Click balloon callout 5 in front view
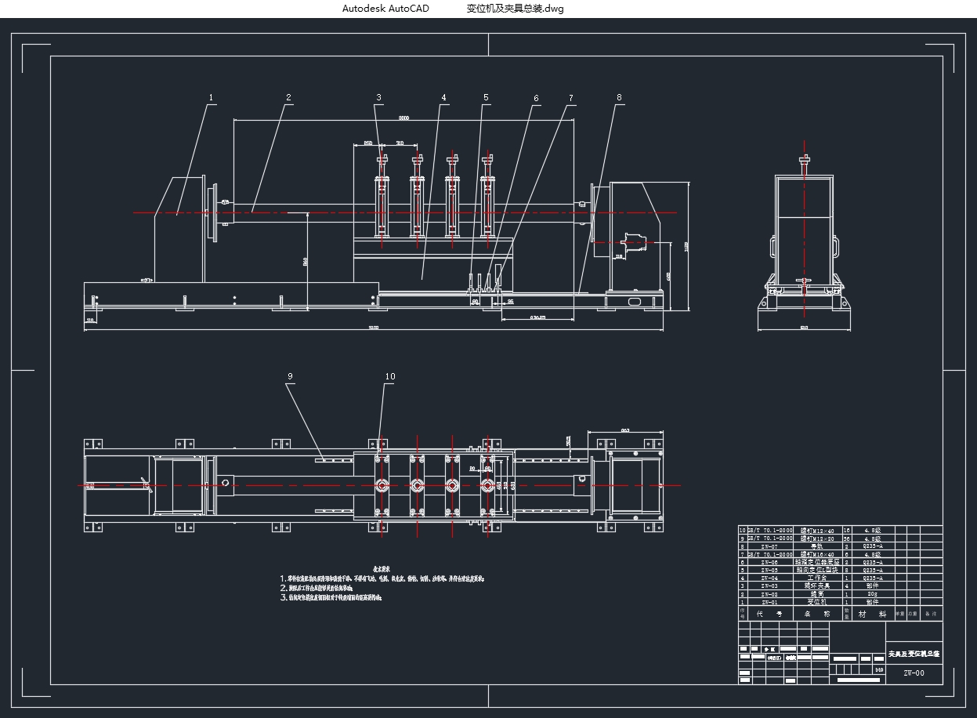The image size is (977, 718). [487, 97]
